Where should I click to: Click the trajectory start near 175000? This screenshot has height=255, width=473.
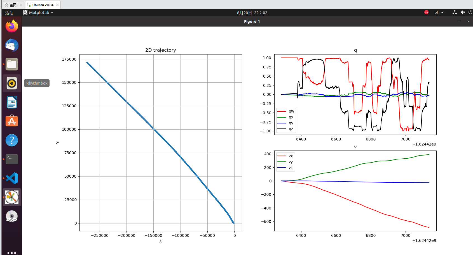click(x=87, y=63)
